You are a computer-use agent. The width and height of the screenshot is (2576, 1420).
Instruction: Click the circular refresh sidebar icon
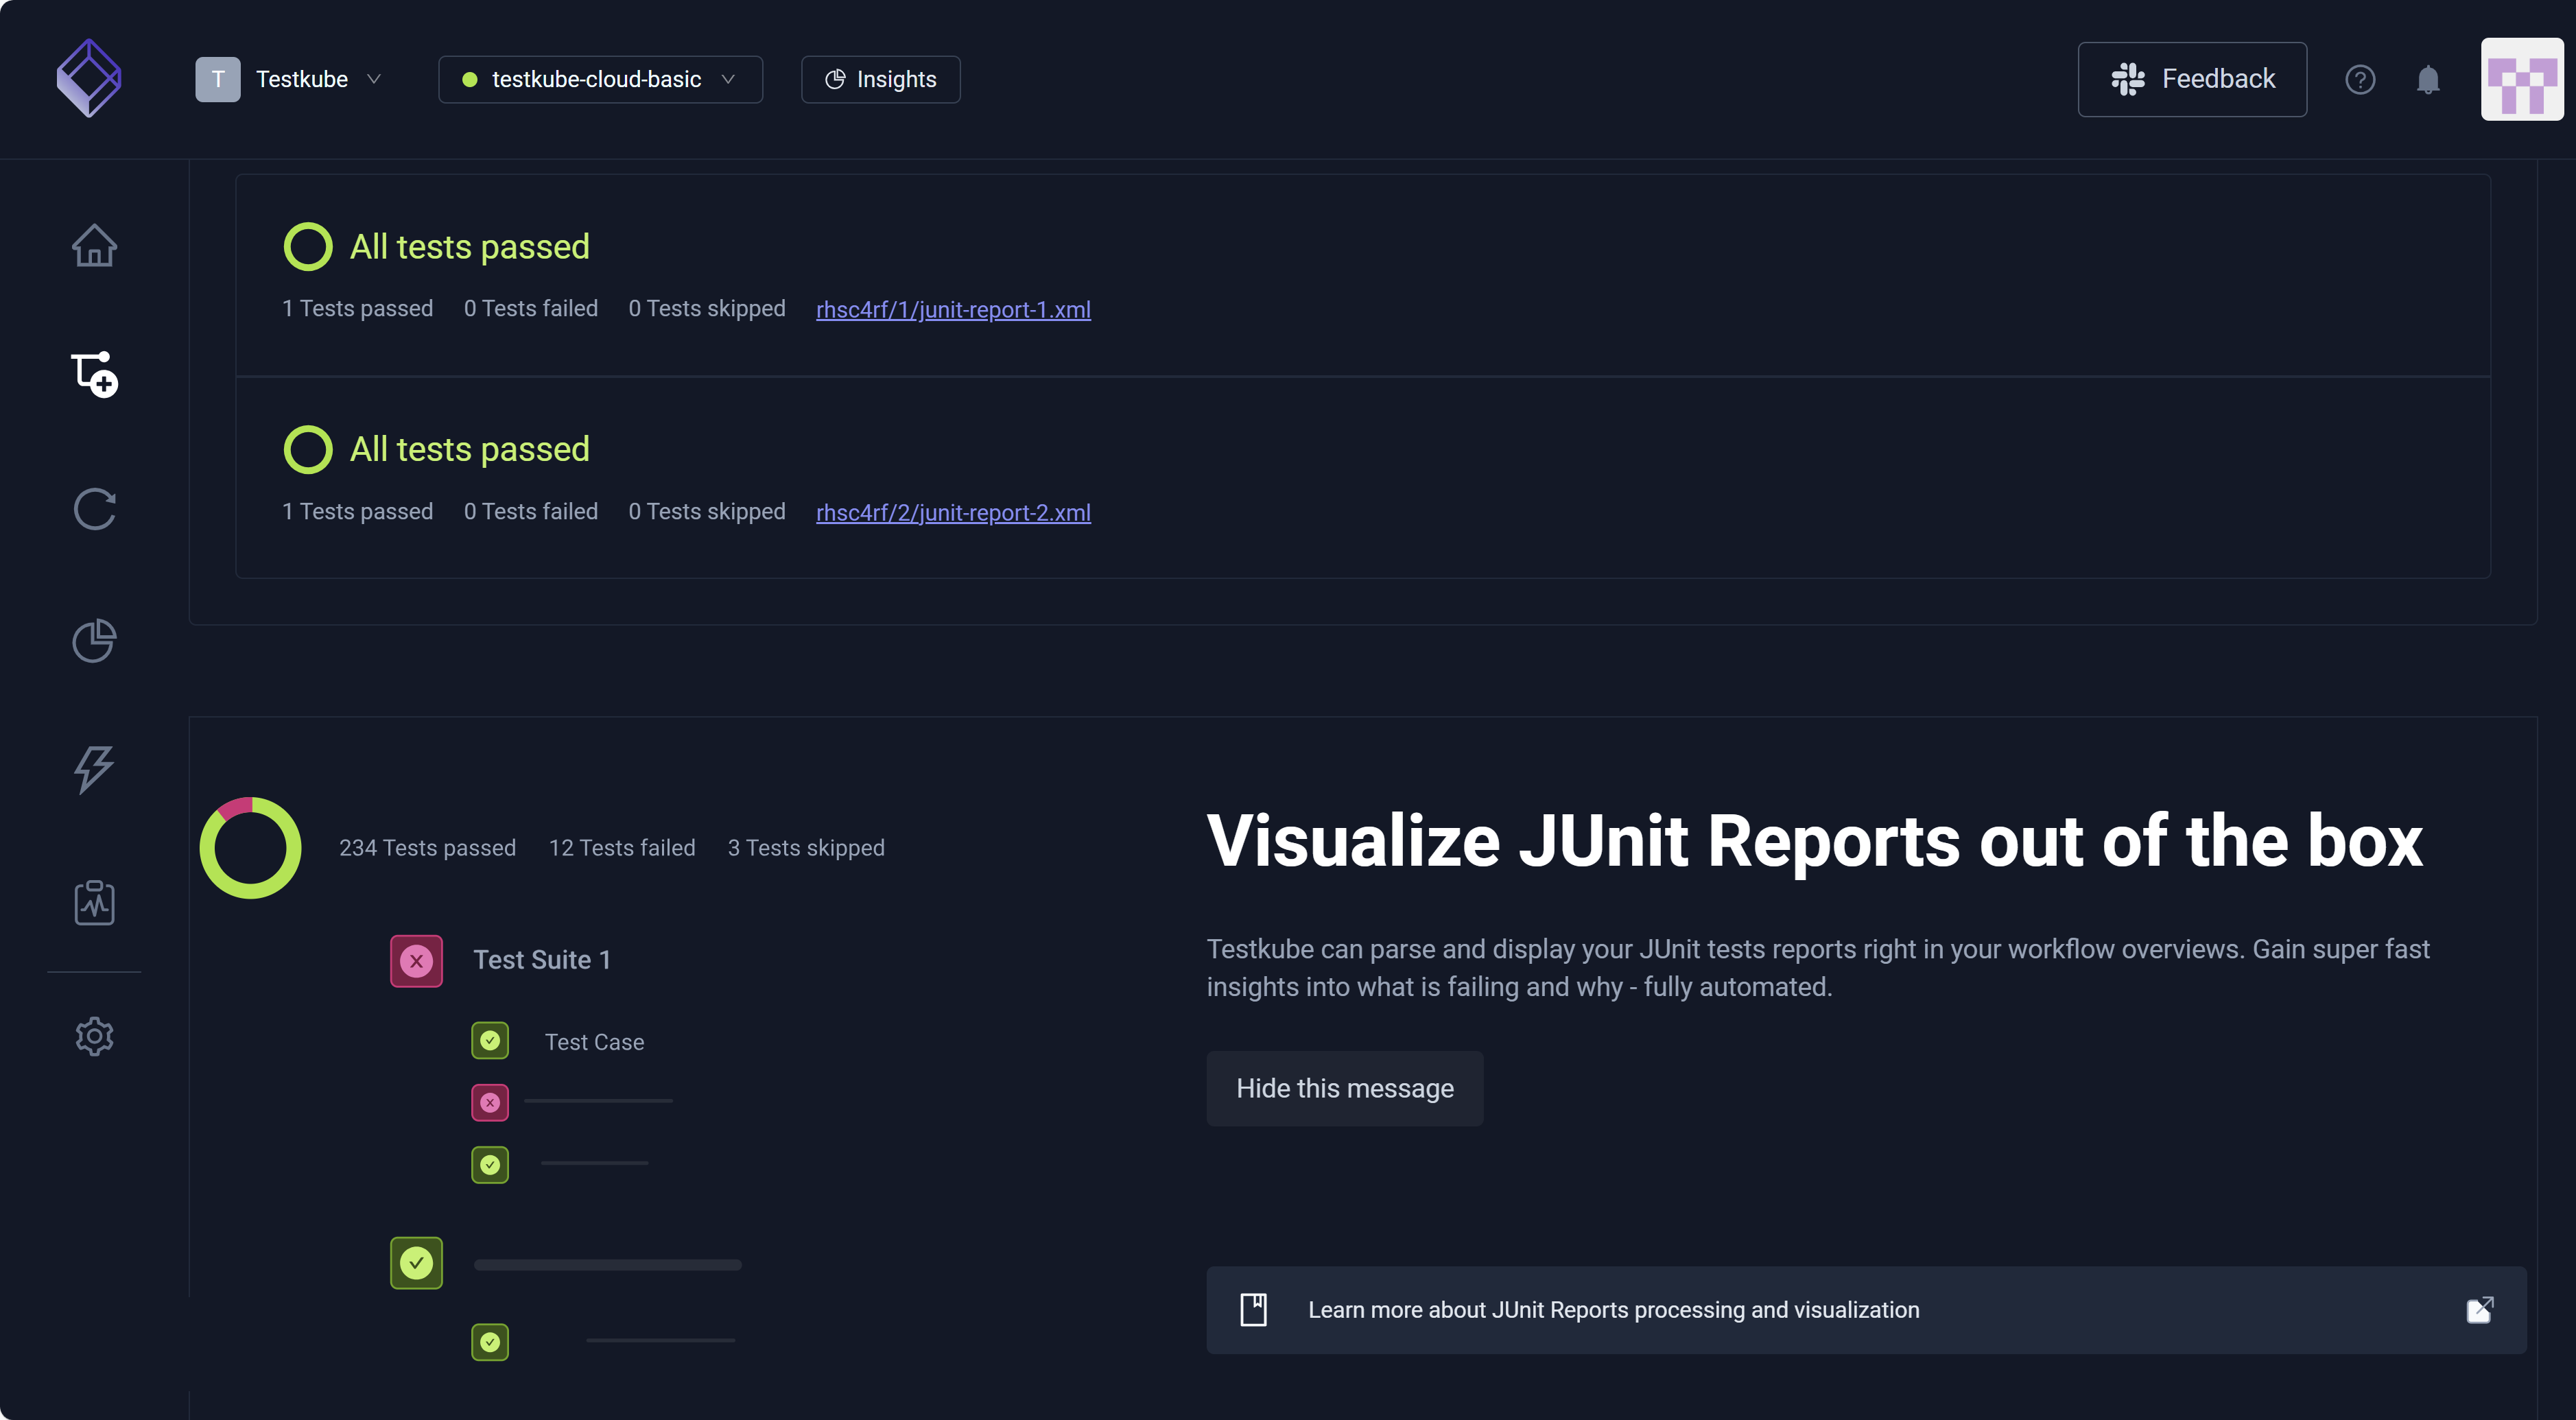tap(94, 509)
